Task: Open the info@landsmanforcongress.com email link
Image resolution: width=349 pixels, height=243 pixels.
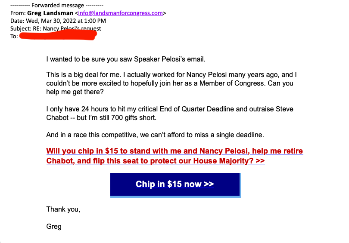Action: tap(121, 13)
